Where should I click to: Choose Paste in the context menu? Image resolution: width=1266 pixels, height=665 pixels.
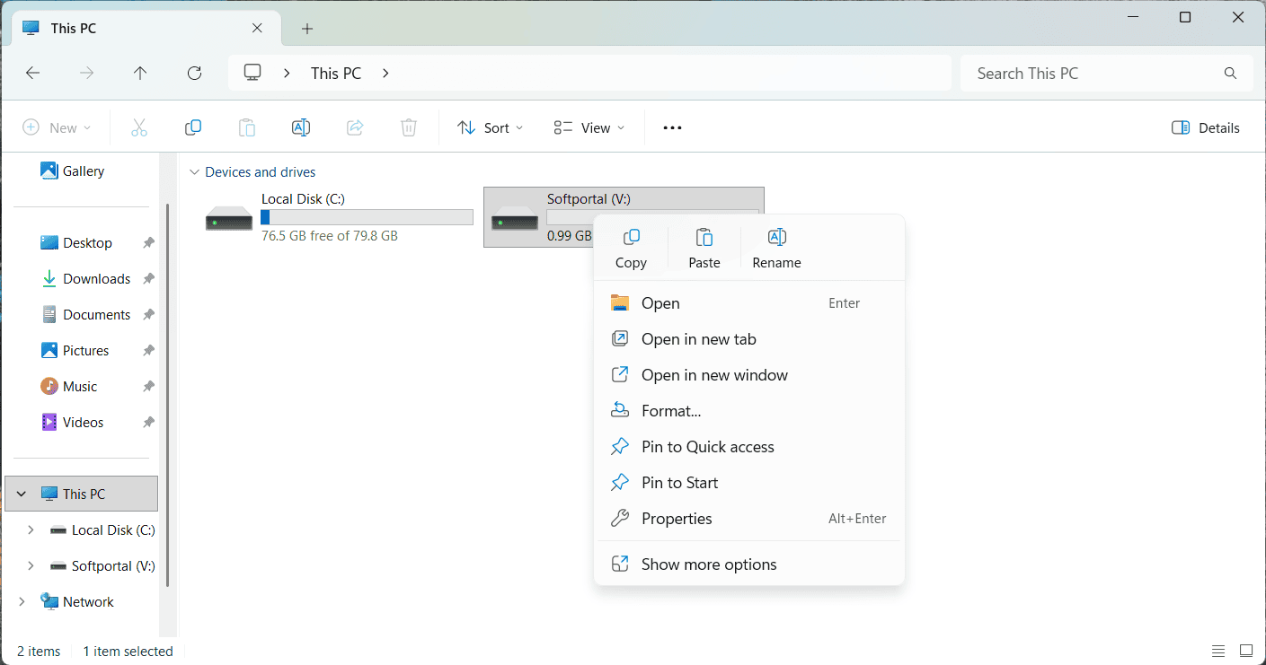(x=704, y=249)
